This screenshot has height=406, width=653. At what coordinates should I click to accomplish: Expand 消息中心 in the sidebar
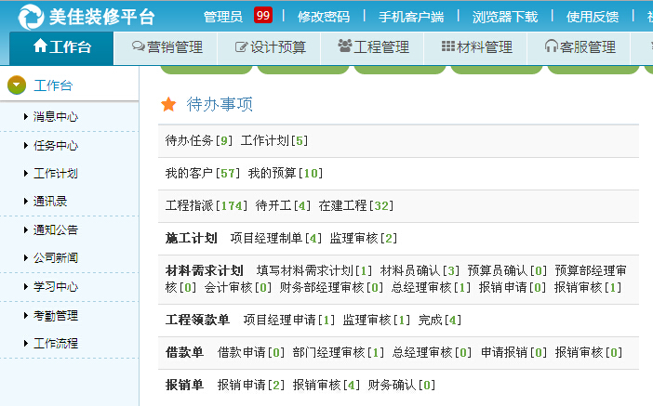(55, 117)
